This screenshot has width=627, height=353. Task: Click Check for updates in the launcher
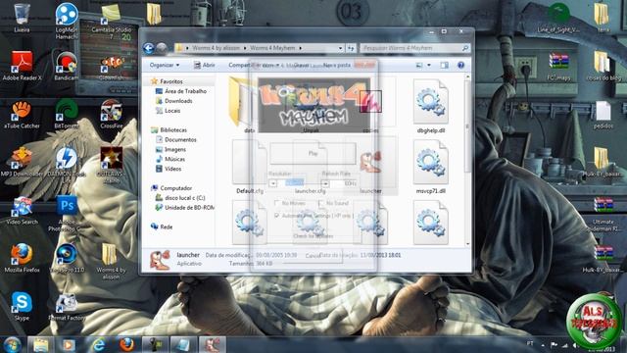tap(313, 236)
